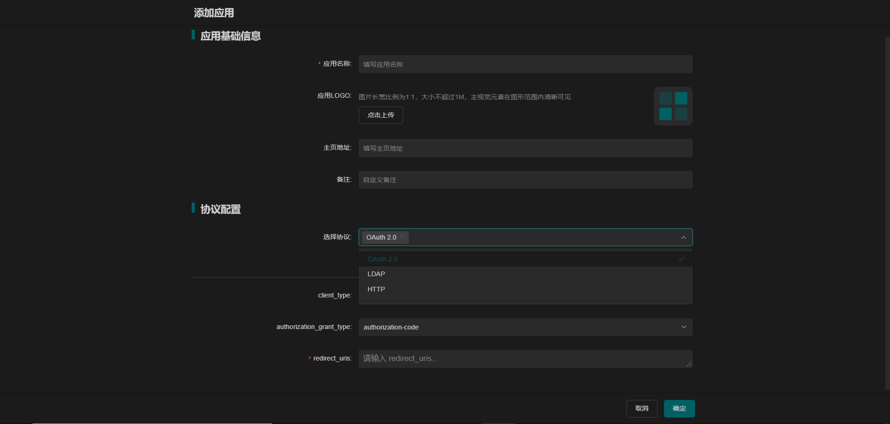The width and height of the screenshot is (890, 424).
Task: Submit the form with the 确定 button
Action: [x=679, y=408]
